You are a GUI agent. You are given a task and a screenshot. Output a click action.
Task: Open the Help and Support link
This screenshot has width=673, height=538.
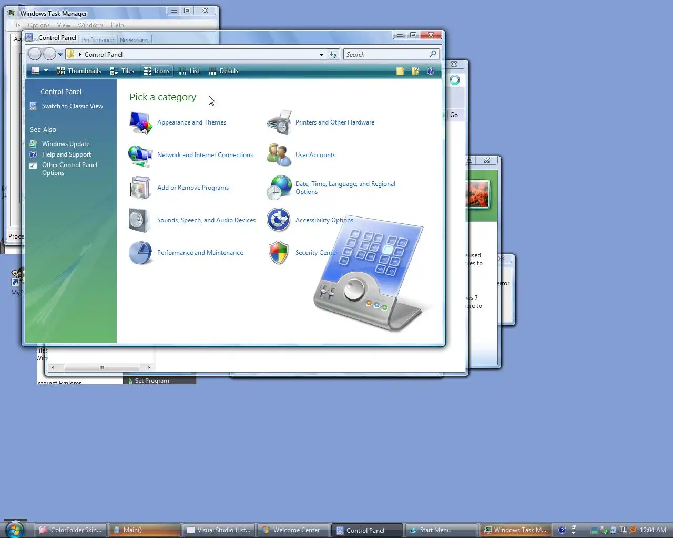click(x=66, y=154)
